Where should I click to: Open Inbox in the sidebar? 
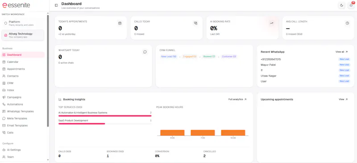click(23, 90)
